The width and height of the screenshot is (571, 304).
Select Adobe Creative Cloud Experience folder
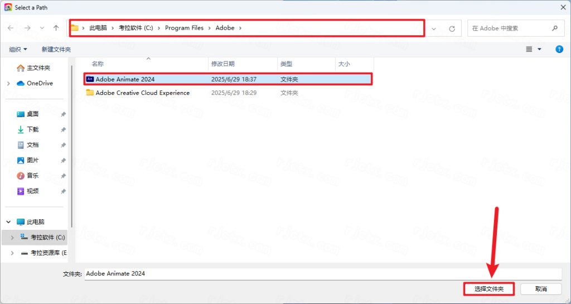tap(142, 93)
